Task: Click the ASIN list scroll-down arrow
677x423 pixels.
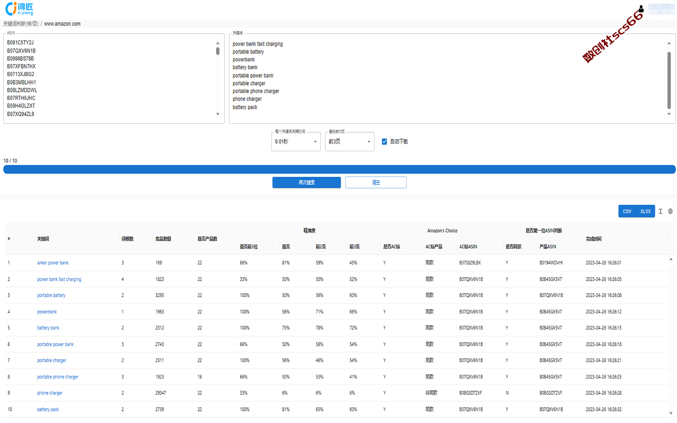Action: [x=218, y=114]
